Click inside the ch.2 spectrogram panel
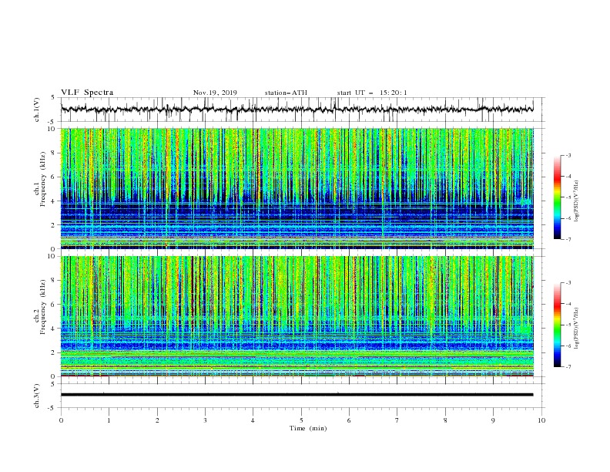The height and width of the screenshot is (472, 610). coord(297,316)
